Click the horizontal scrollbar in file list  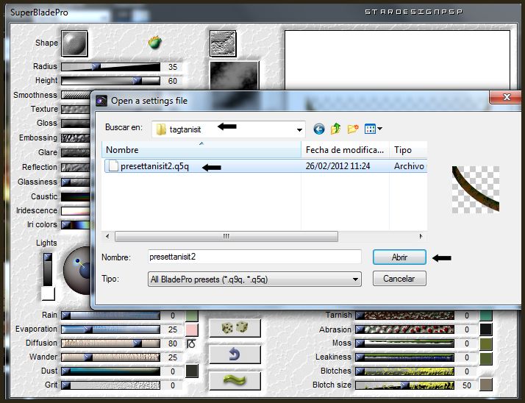pos(226,236)
